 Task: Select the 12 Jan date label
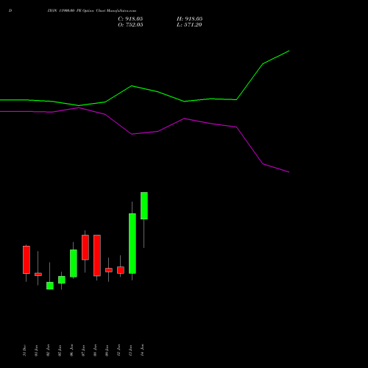118,350
